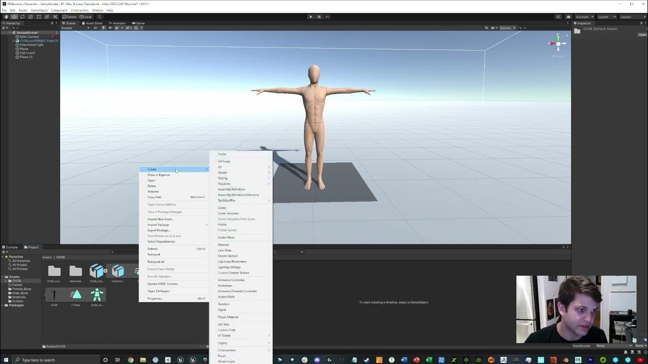Lock the Inspector panel
This screenshot has width=648, height=364.
[x=640, y=23]
